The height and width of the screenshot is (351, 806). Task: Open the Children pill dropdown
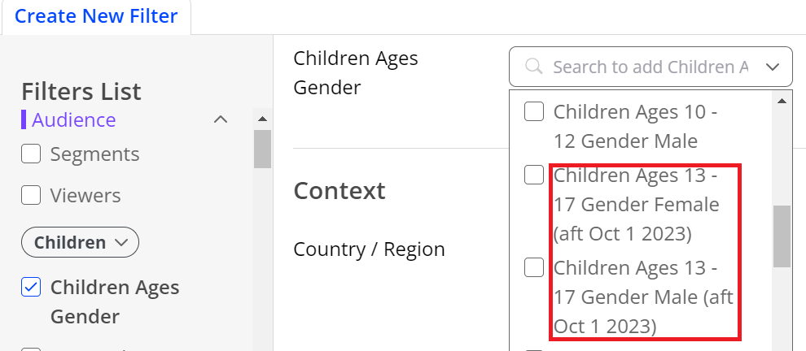(80, 242)
